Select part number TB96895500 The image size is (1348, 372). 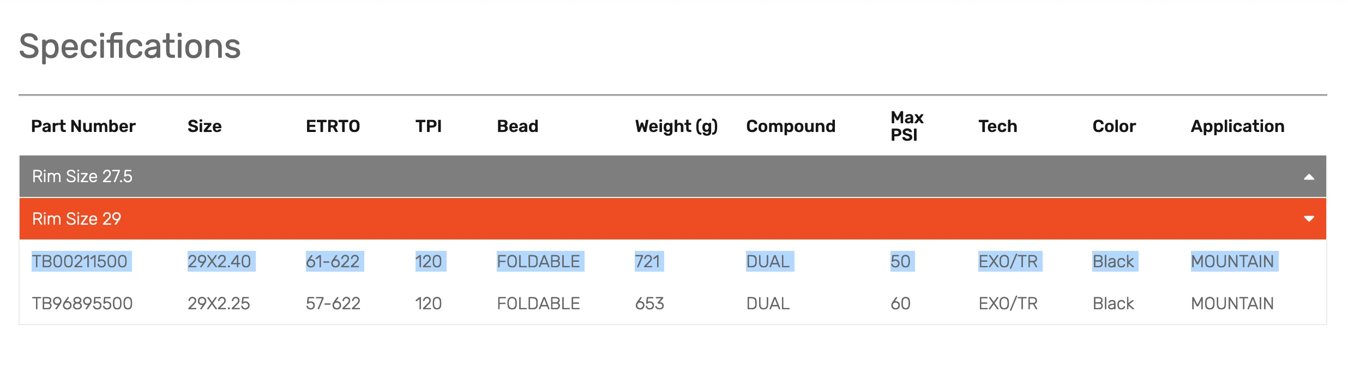[x=82, y=303]
